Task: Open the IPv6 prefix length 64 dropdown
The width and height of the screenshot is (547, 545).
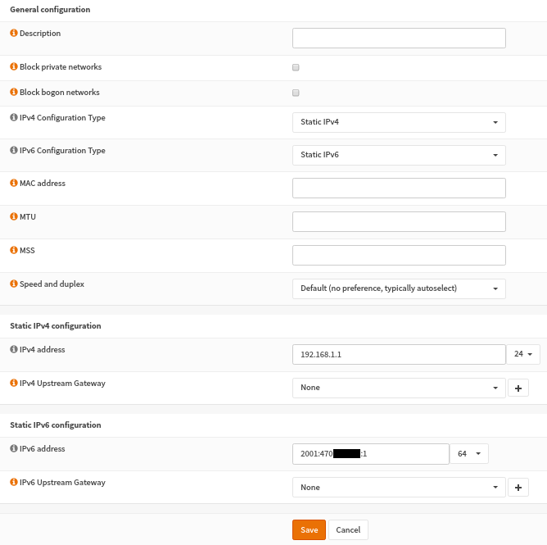Action: (x=468, y=454)
